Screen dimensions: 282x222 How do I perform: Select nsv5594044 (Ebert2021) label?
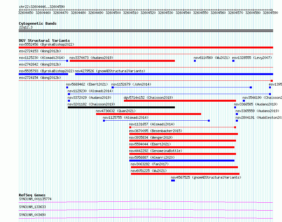pos(150,144)
